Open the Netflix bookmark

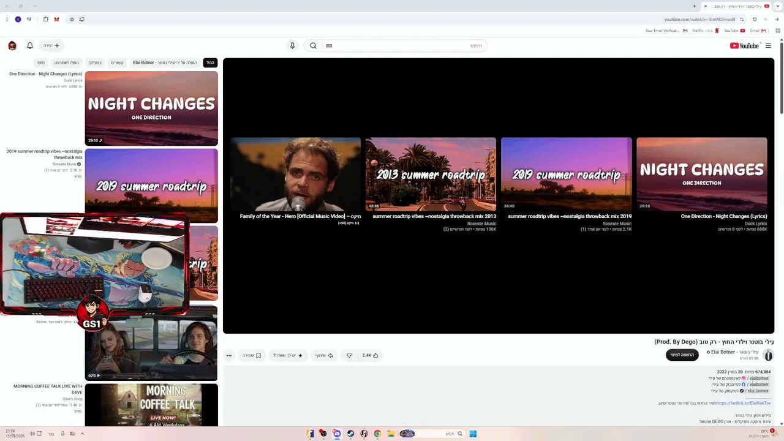pyautogui.click(x=705, y=31)
